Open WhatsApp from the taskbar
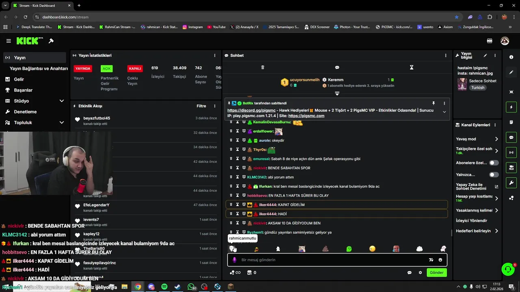 (191, 287)
